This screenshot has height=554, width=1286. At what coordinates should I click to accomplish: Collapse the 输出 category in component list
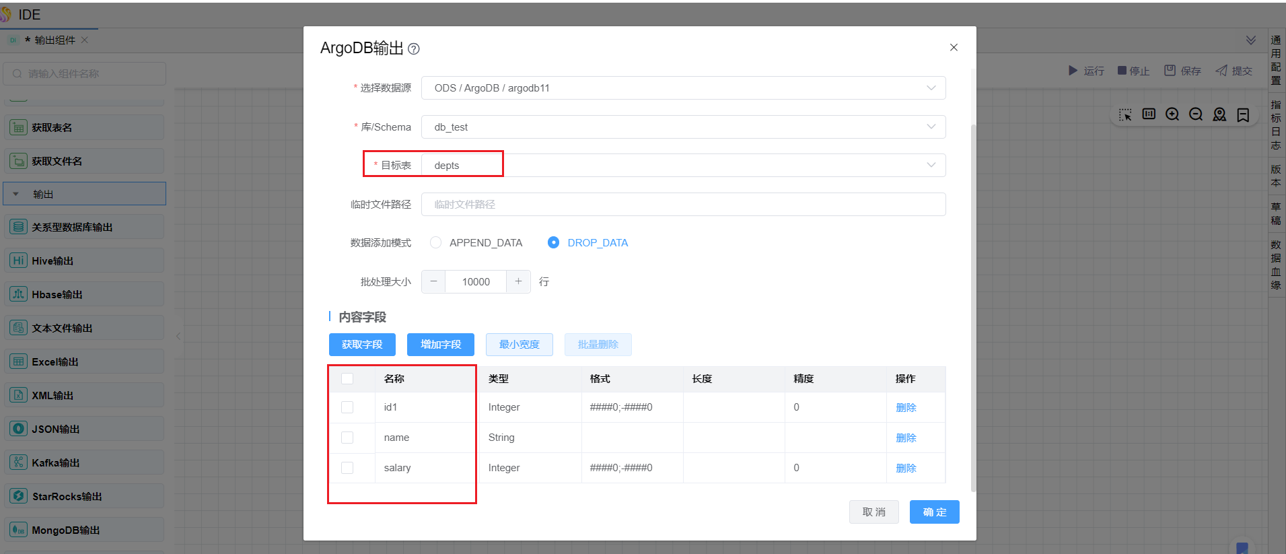(x=84, y=194)
